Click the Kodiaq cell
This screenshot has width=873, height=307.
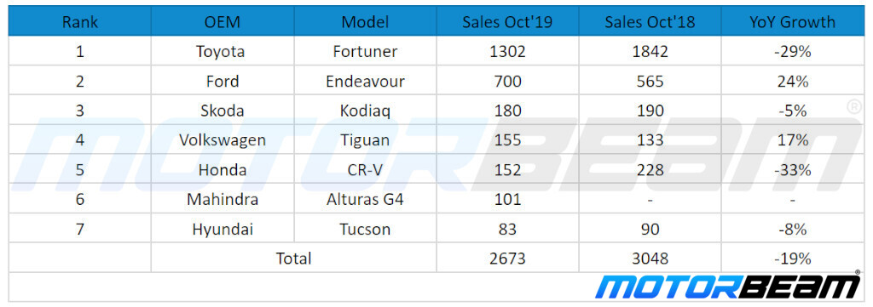click(365, 111)
